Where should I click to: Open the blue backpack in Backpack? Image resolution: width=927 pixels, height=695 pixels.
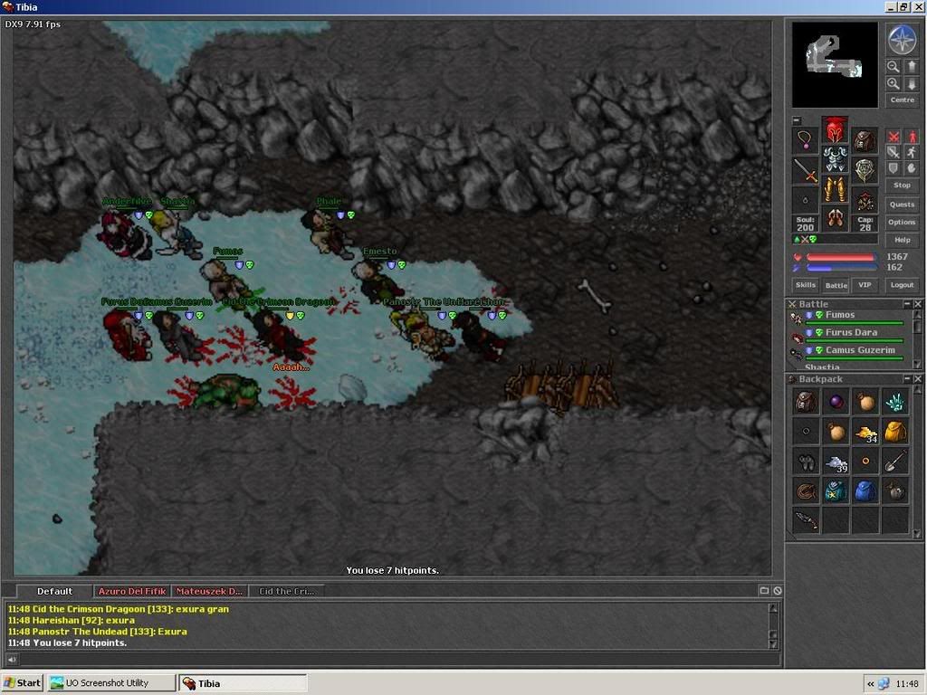[x=865, y=491]
